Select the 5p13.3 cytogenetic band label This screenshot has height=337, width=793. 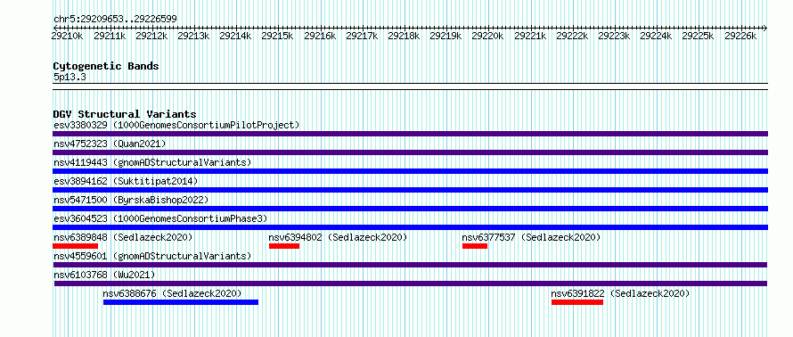69,77
